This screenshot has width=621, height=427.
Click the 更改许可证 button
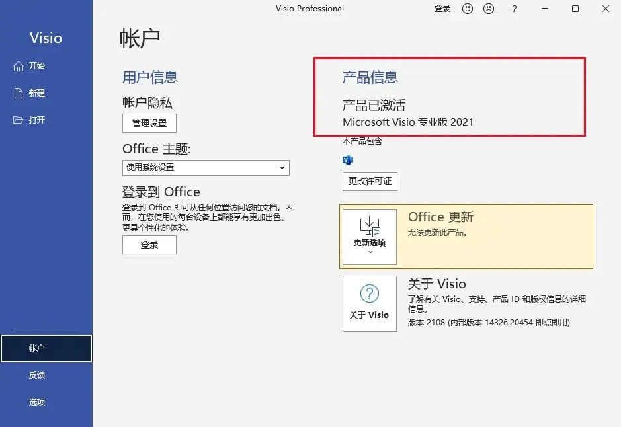pyautogui.click(x=370, y=181)
